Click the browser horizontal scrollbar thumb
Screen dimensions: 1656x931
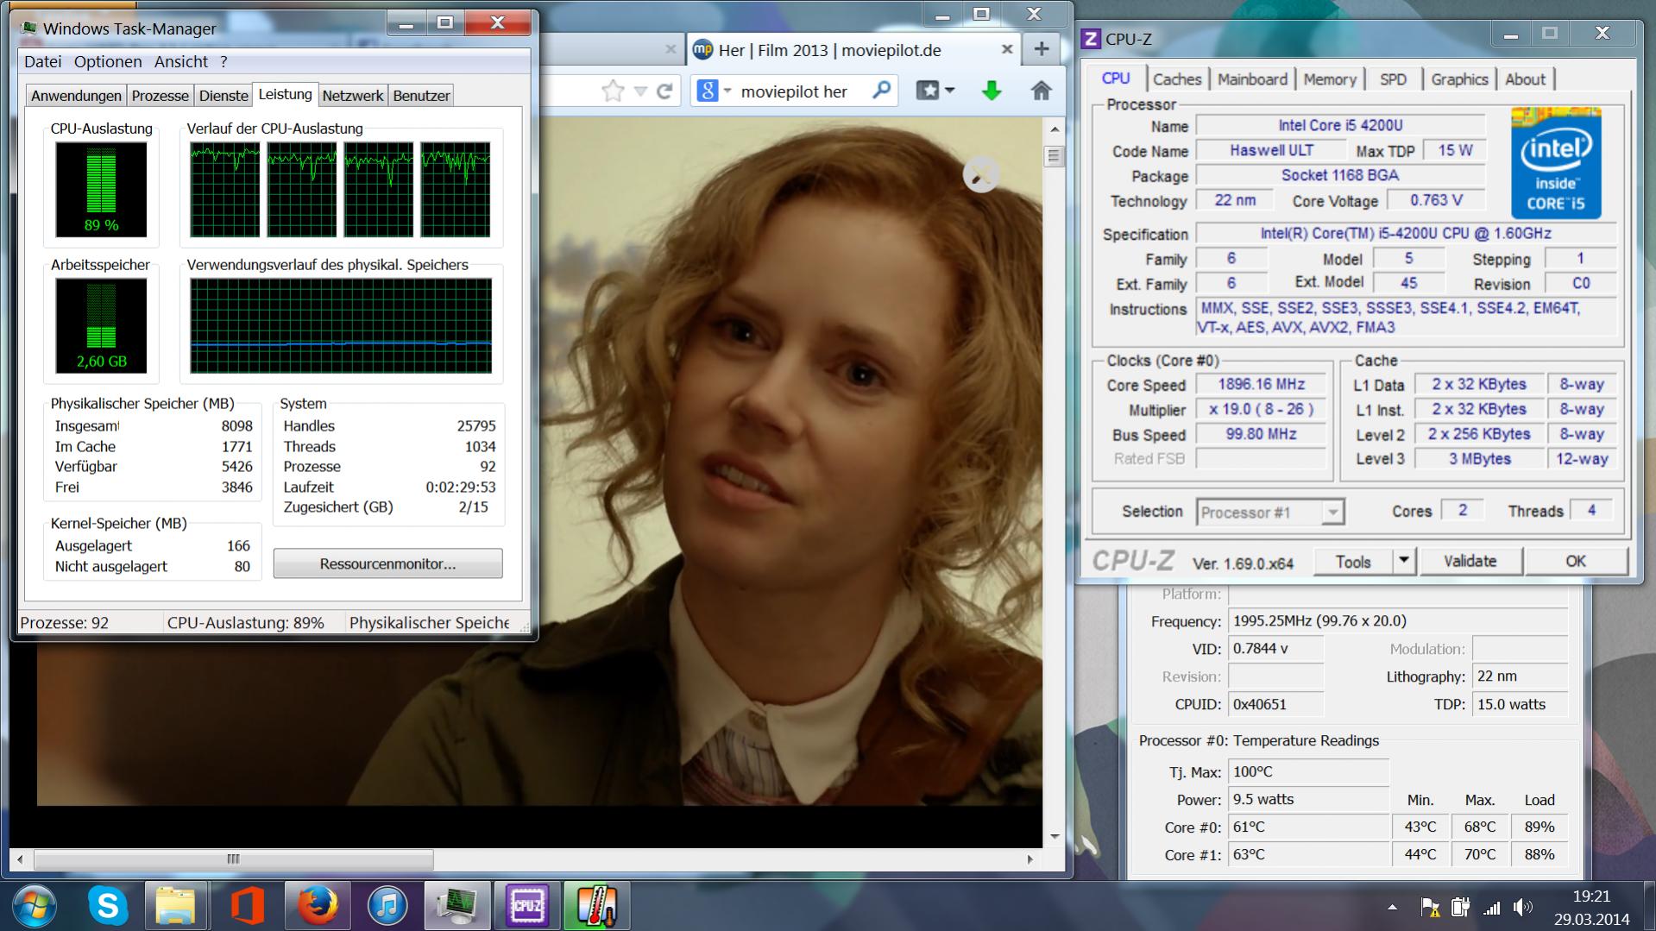coord(233,859)
